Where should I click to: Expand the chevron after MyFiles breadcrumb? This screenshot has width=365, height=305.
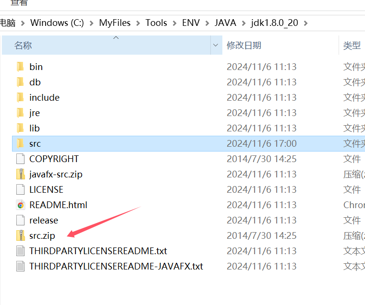(138, 23)
